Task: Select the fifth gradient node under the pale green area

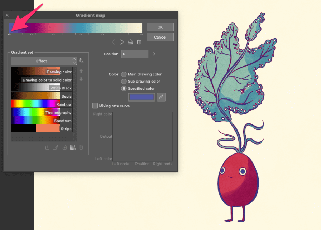Action: tap(103, 35)
